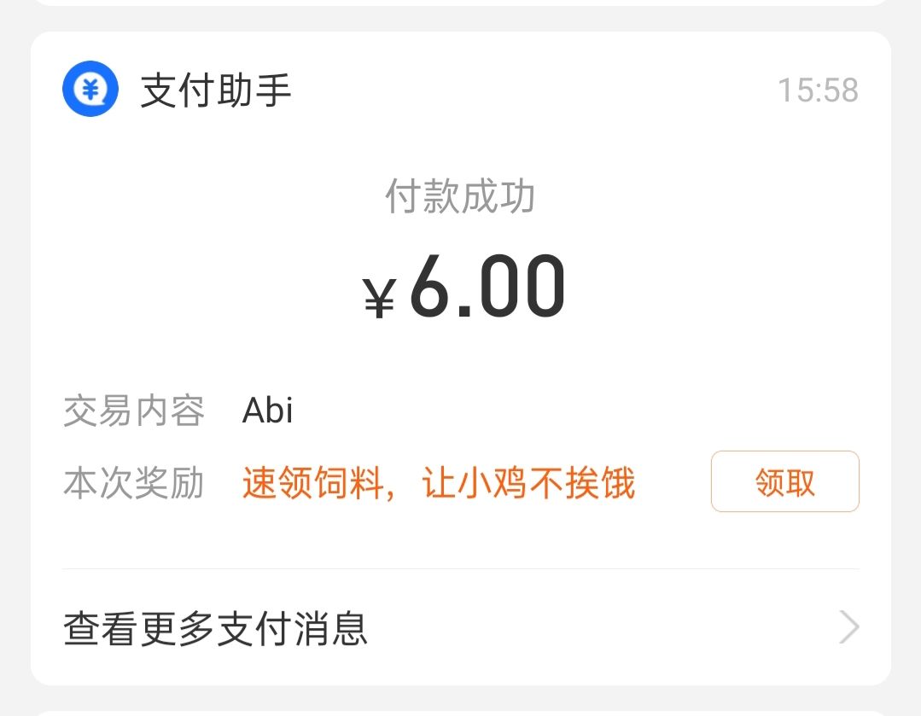The height and width of the screenshot is (716, 921).
Task: Tap empty header space between 支付助手 and 15:58
Action: pos(529,90)
